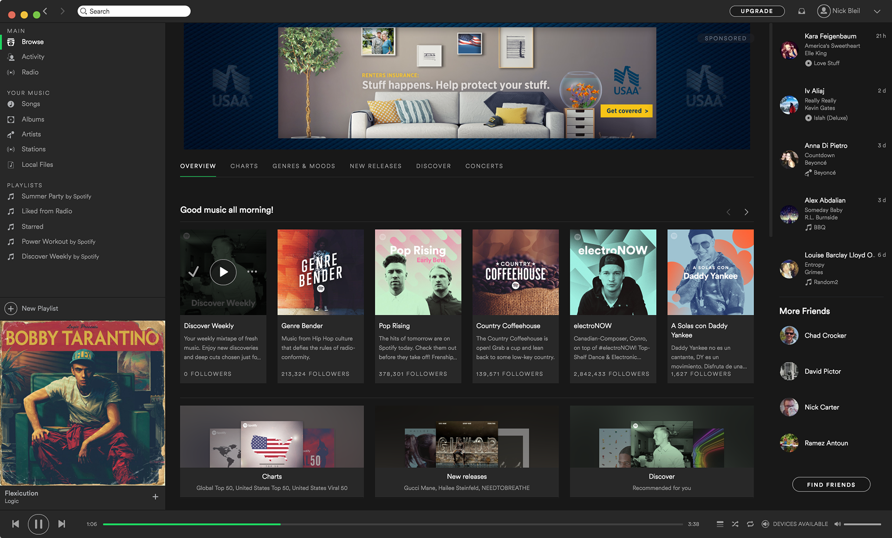The height and width of the screenshot is (538, 892).
Task: Open Songs in Your Music
Action: (x=31, y=104)
